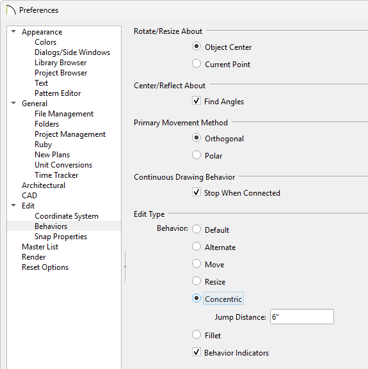Click the Jump Distance input field
The height and width of the screenshot is (369, 368).
pos(302,317)
